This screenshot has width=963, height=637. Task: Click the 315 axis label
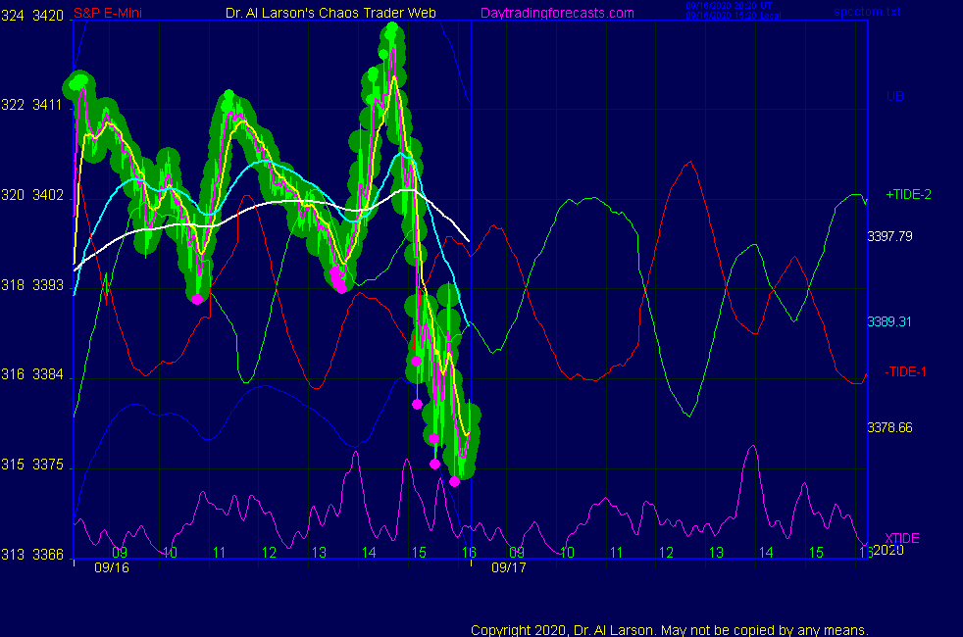point(13,465)
